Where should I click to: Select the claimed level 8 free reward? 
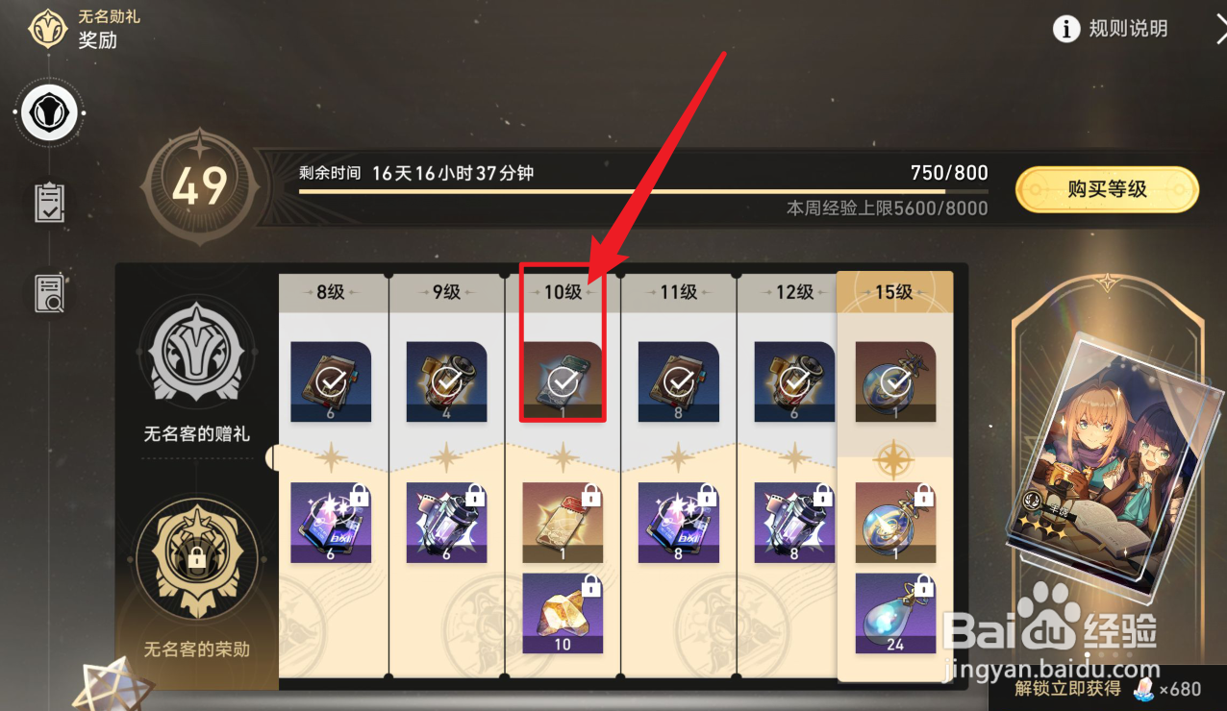tap(331, 381)
